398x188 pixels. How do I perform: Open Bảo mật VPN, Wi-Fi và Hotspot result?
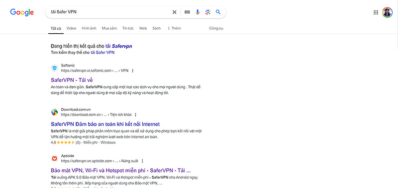coord(120,170)
